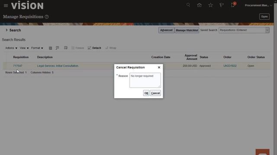277x155 pixels.
Task: Open the navigator hamburger menu
Action: coord(6,6)
